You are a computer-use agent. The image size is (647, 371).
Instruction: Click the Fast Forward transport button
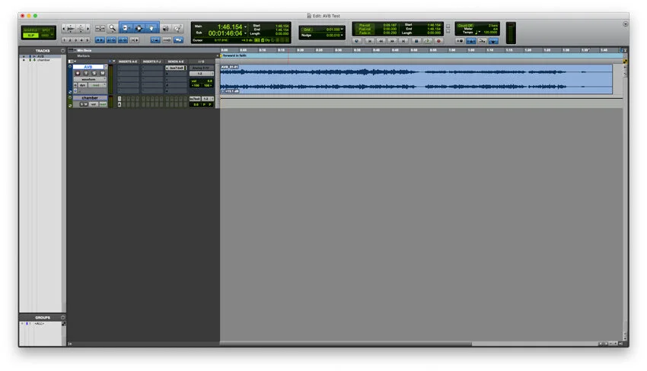pos(393,41)
